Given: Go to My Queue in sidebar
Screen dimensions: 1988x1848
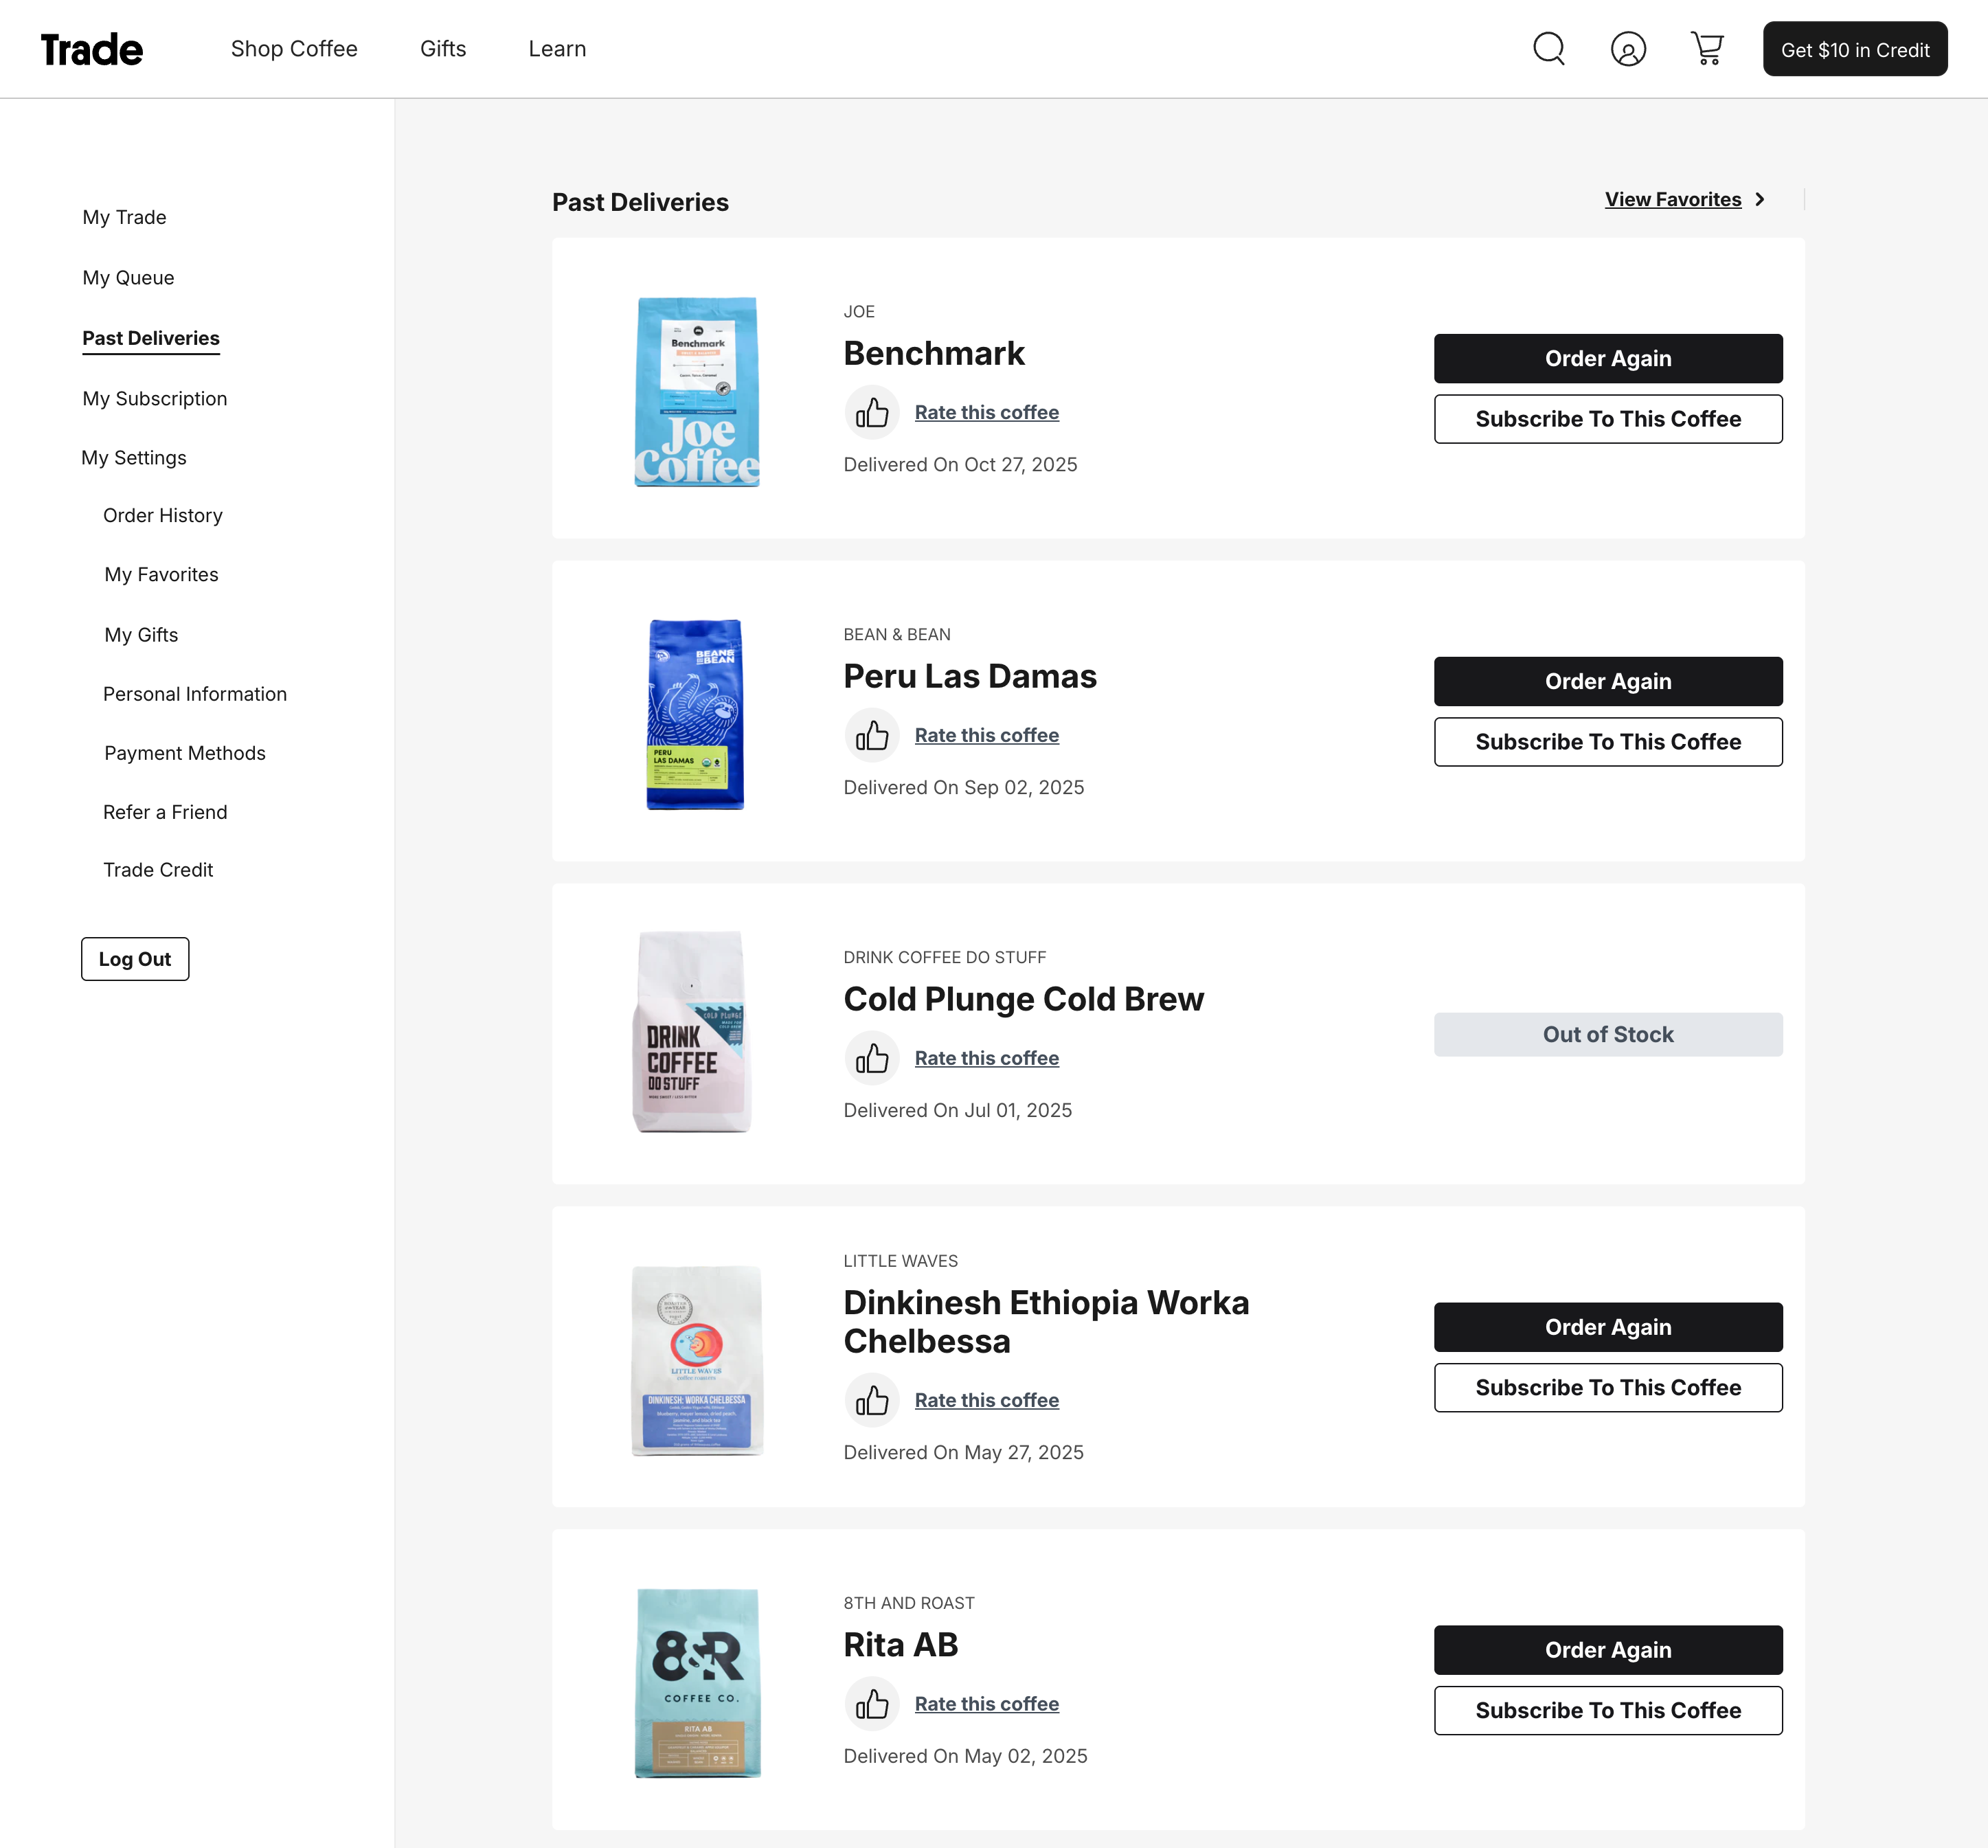Looking at the screenshot, I should pos(128,278).
